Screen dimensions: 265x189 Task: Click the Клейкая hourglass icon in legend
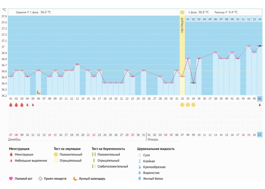click(x=139, y=161)
